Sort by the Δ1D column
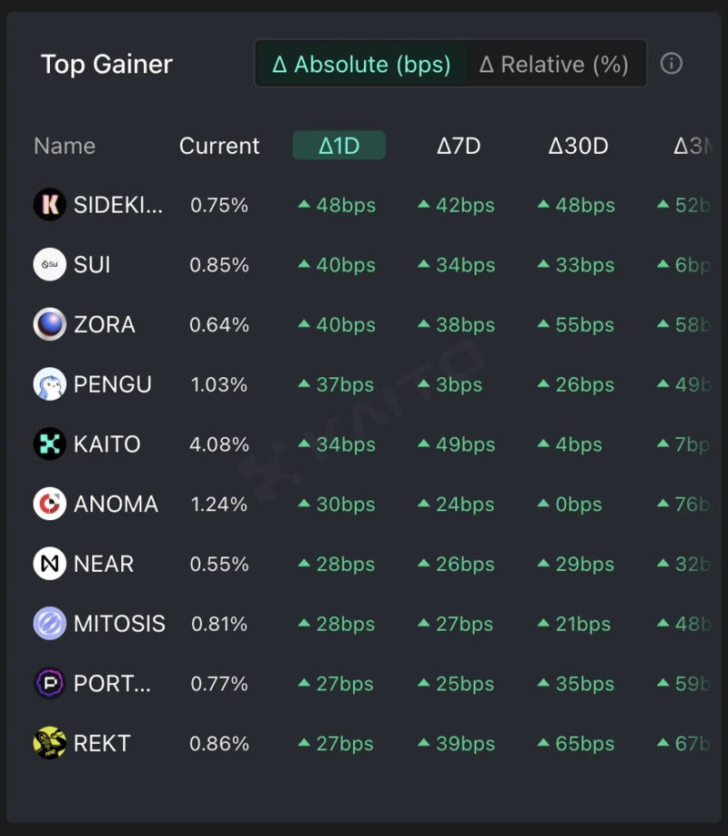This screenshot has width=728, height=836. 339,146
